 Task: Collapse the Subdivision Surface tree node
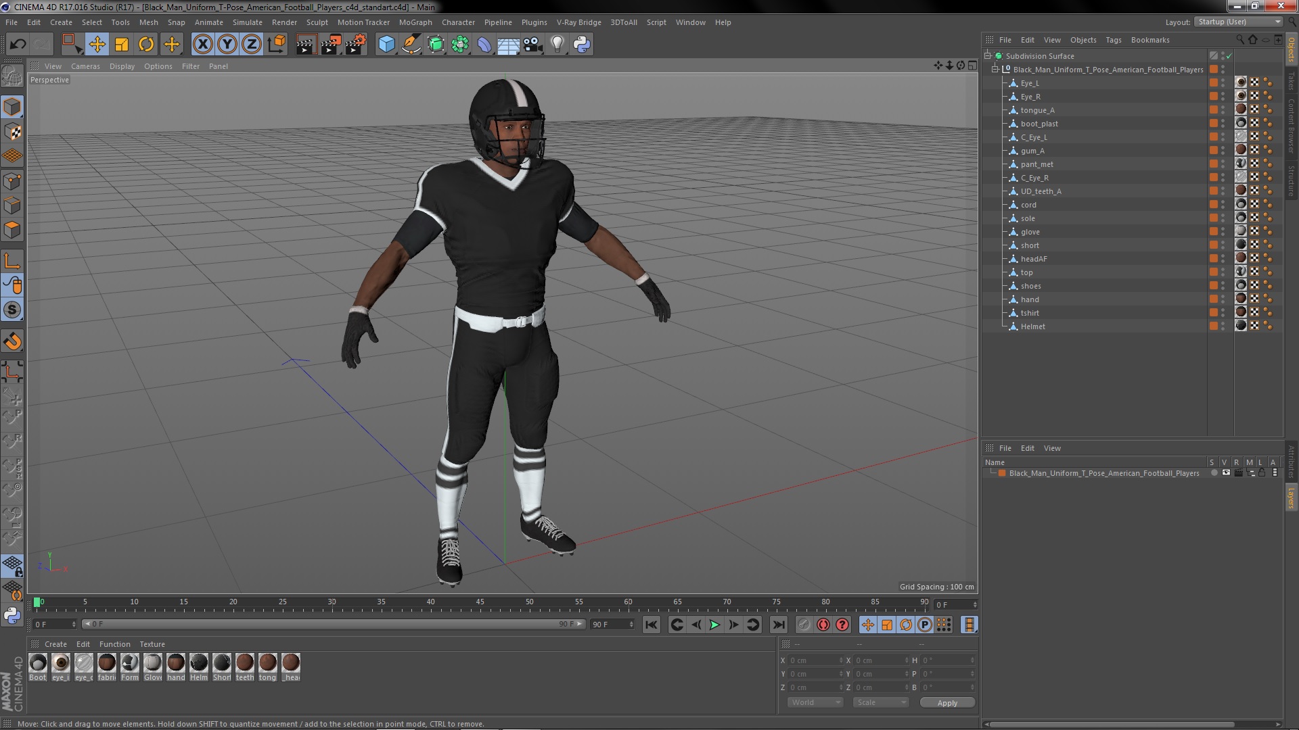tap(988, 56)
